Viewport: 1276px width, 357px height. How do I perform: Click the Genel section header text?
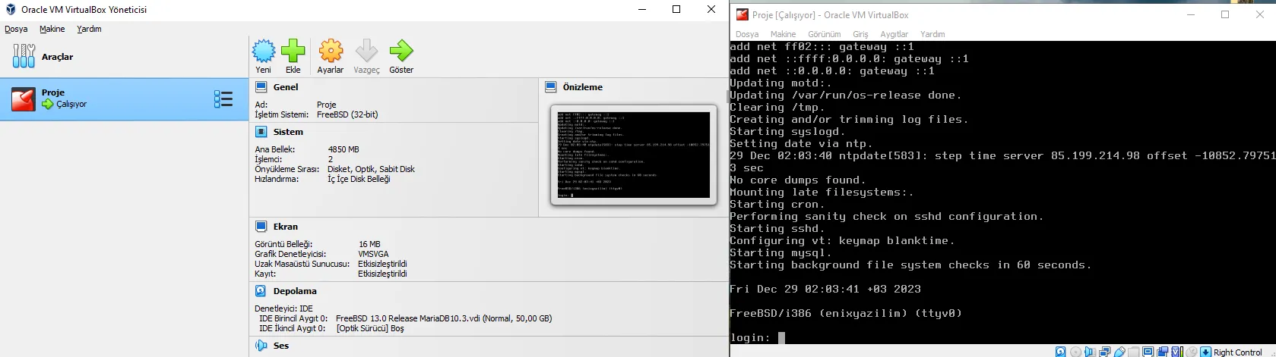tap(286, 87)
